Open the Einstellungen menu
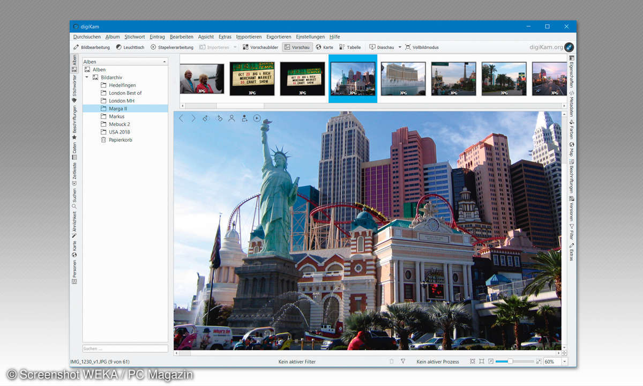643x386 pixels. tap(310, 37)
